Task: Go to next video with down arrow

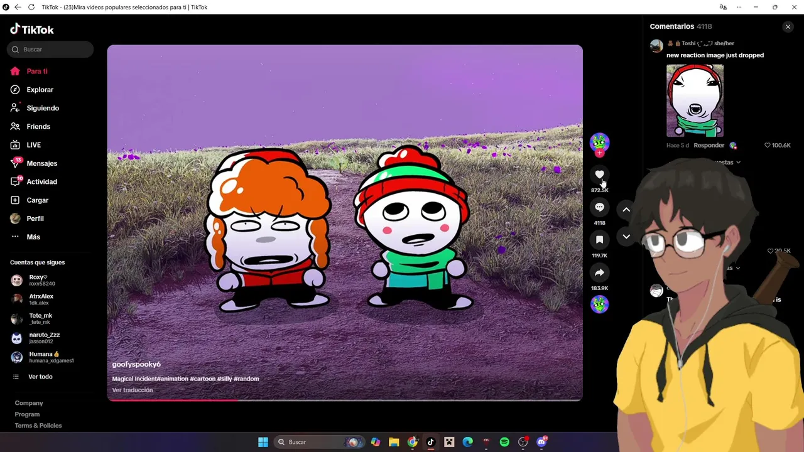Action: 626,237
